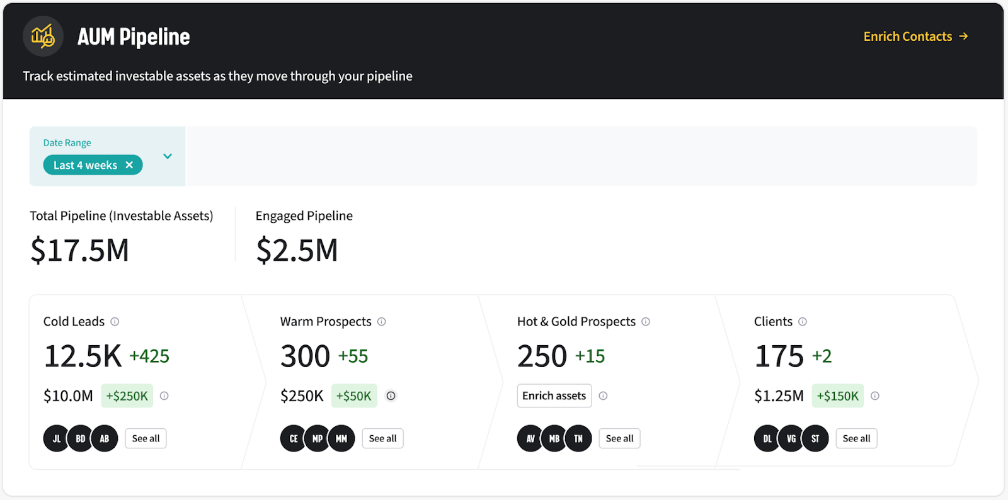Click the info icon beside Clients
The width and height of the screenshot is (1008, 500).
(x=803, y=322)
